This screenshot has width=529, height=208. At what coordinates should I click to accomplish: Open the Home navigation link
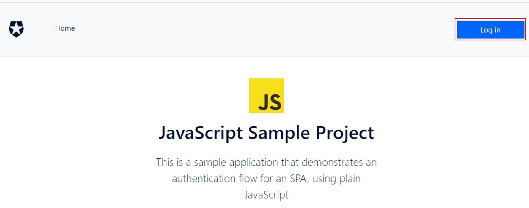[x=65, y=28]
